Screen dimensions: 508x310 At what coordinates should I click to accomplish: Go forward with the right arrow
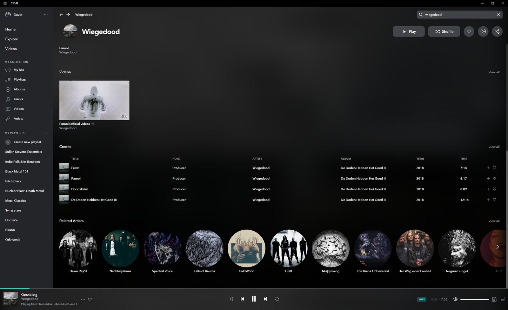coord(68,15)
